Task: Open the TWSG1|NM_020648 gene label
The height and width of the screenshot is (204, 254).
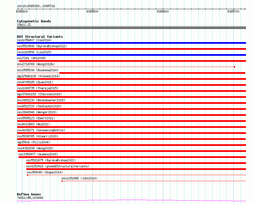Action: click(x=30, y=198)
